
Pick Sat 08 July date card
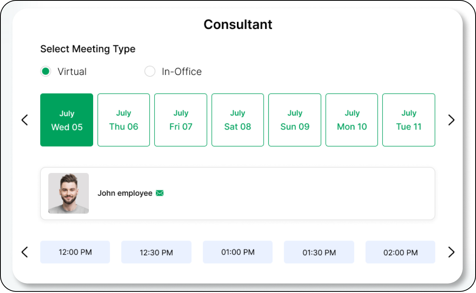(x=238, y=120)
